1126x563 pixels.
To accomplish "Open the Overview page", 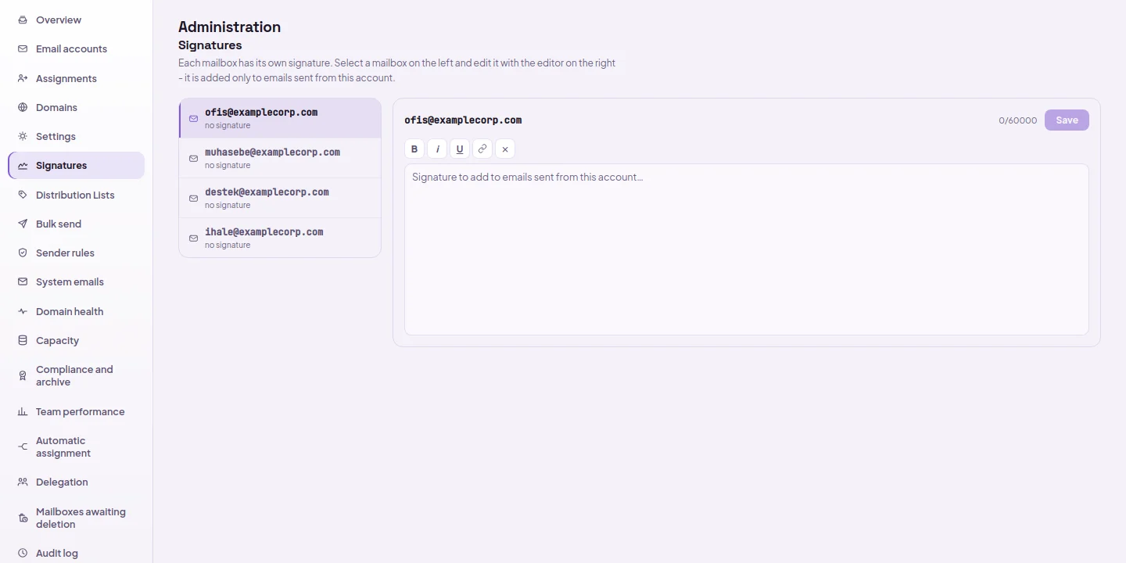I will 77,20.
